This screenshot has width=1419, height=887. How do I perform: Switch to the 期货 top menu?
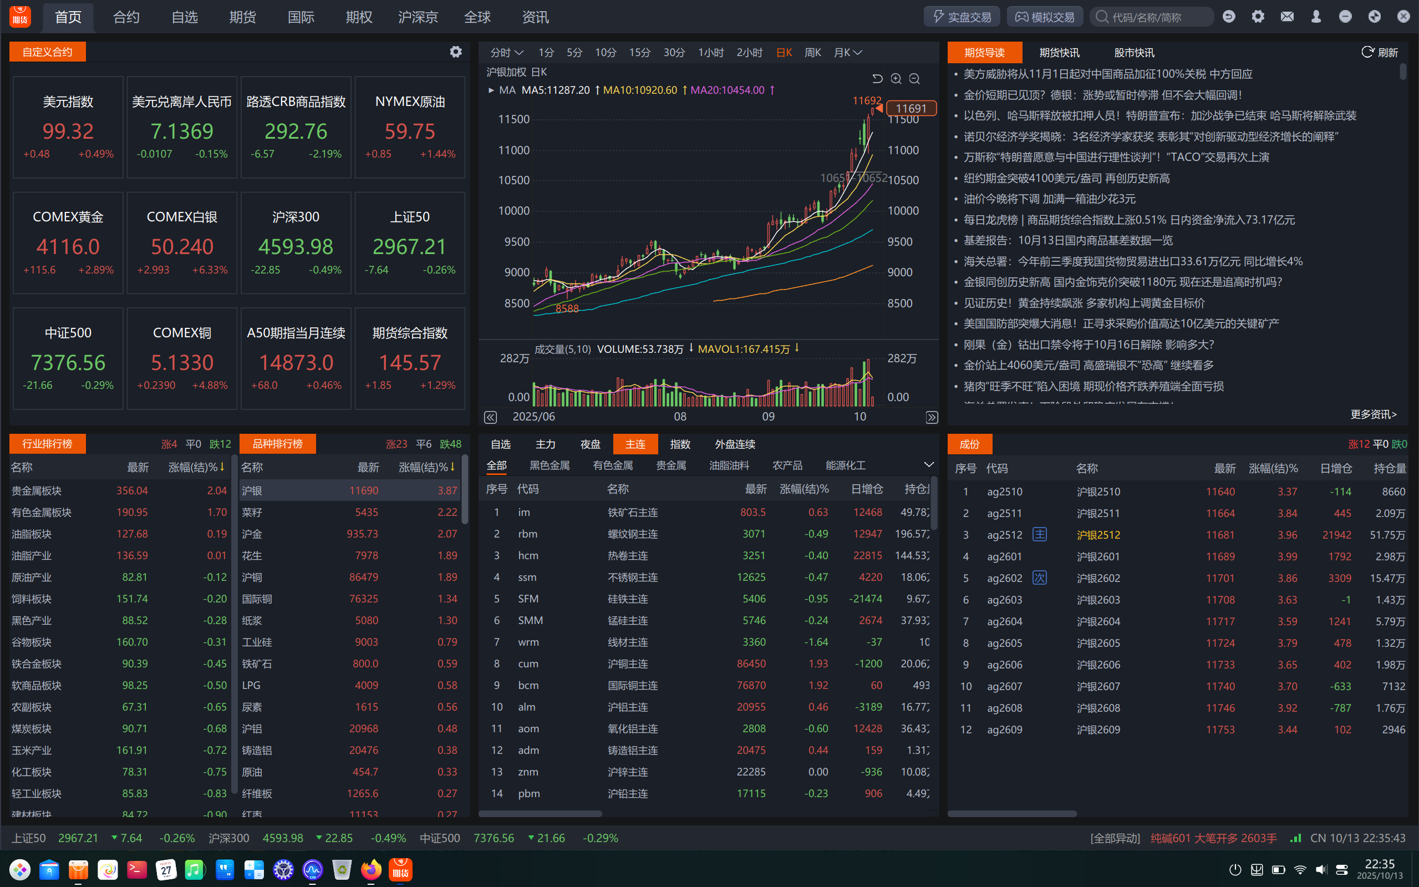(243, 17)
